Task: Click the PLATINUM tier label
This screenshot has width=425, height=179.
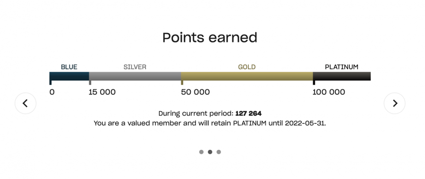Action: pos(341,67)
